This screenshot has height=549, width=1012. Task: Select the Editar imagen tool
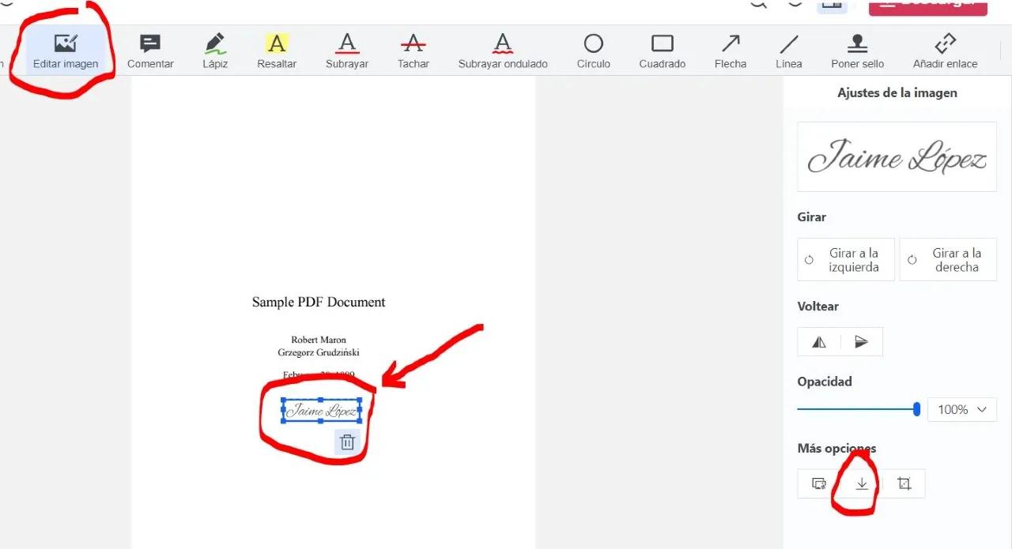coord(66,51)
